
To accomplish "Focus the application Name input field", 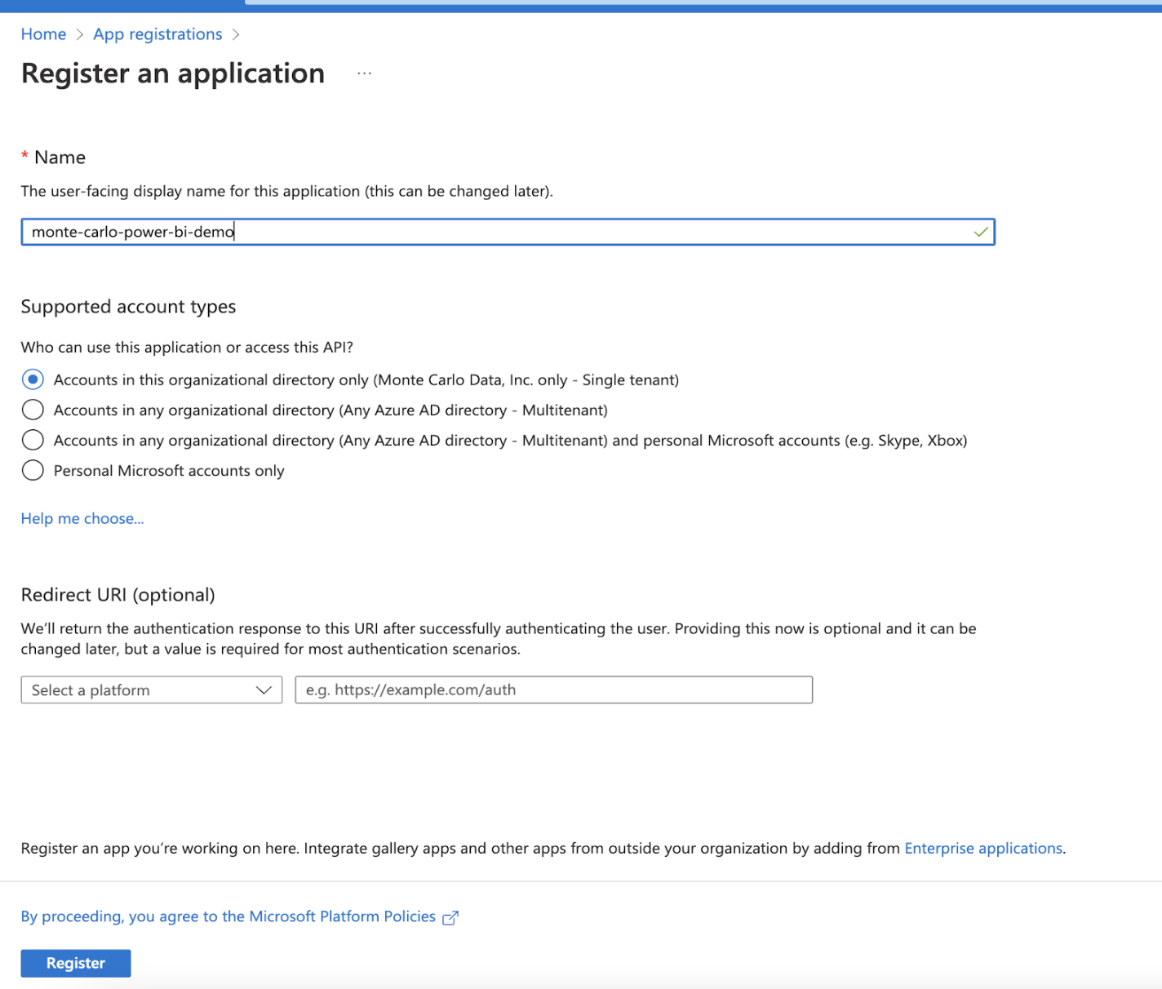I will pos(508,232).
